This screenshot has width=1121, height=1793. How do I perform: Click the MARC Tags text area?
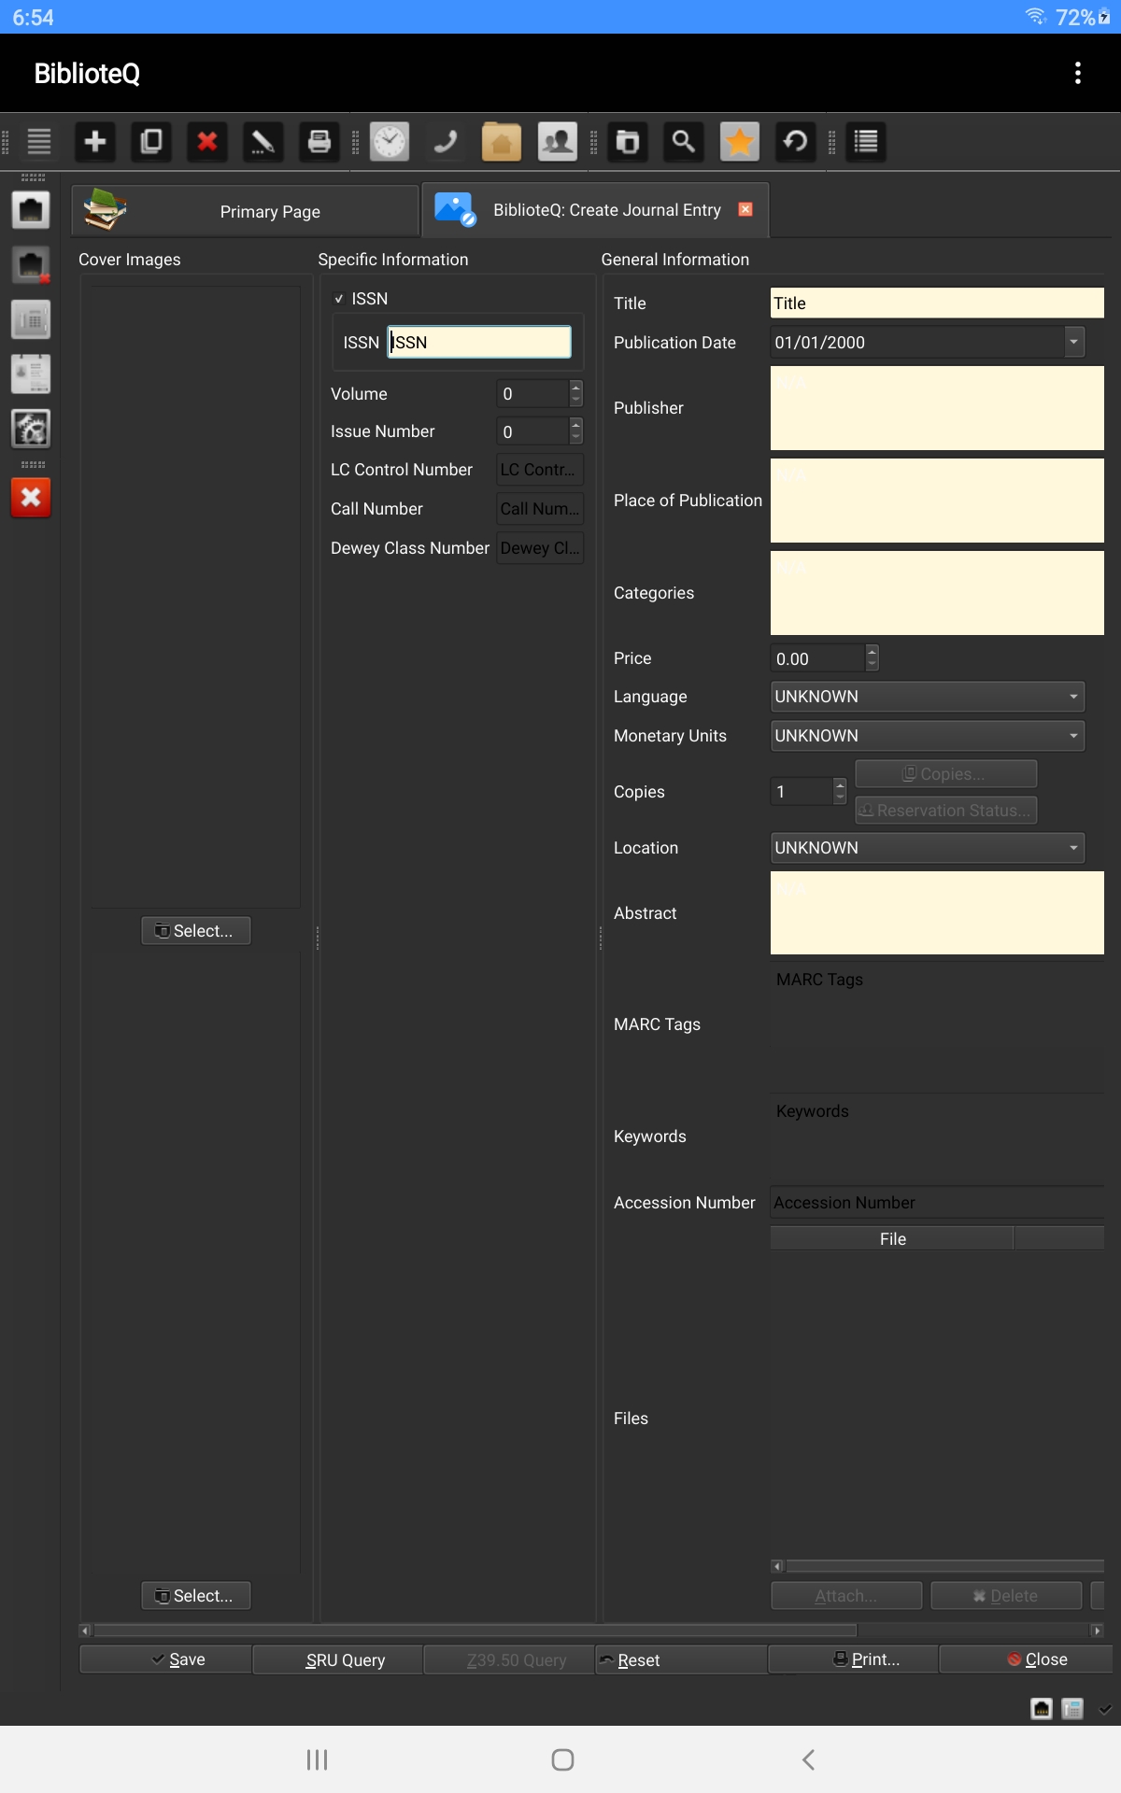click(x=937, y=1024)
